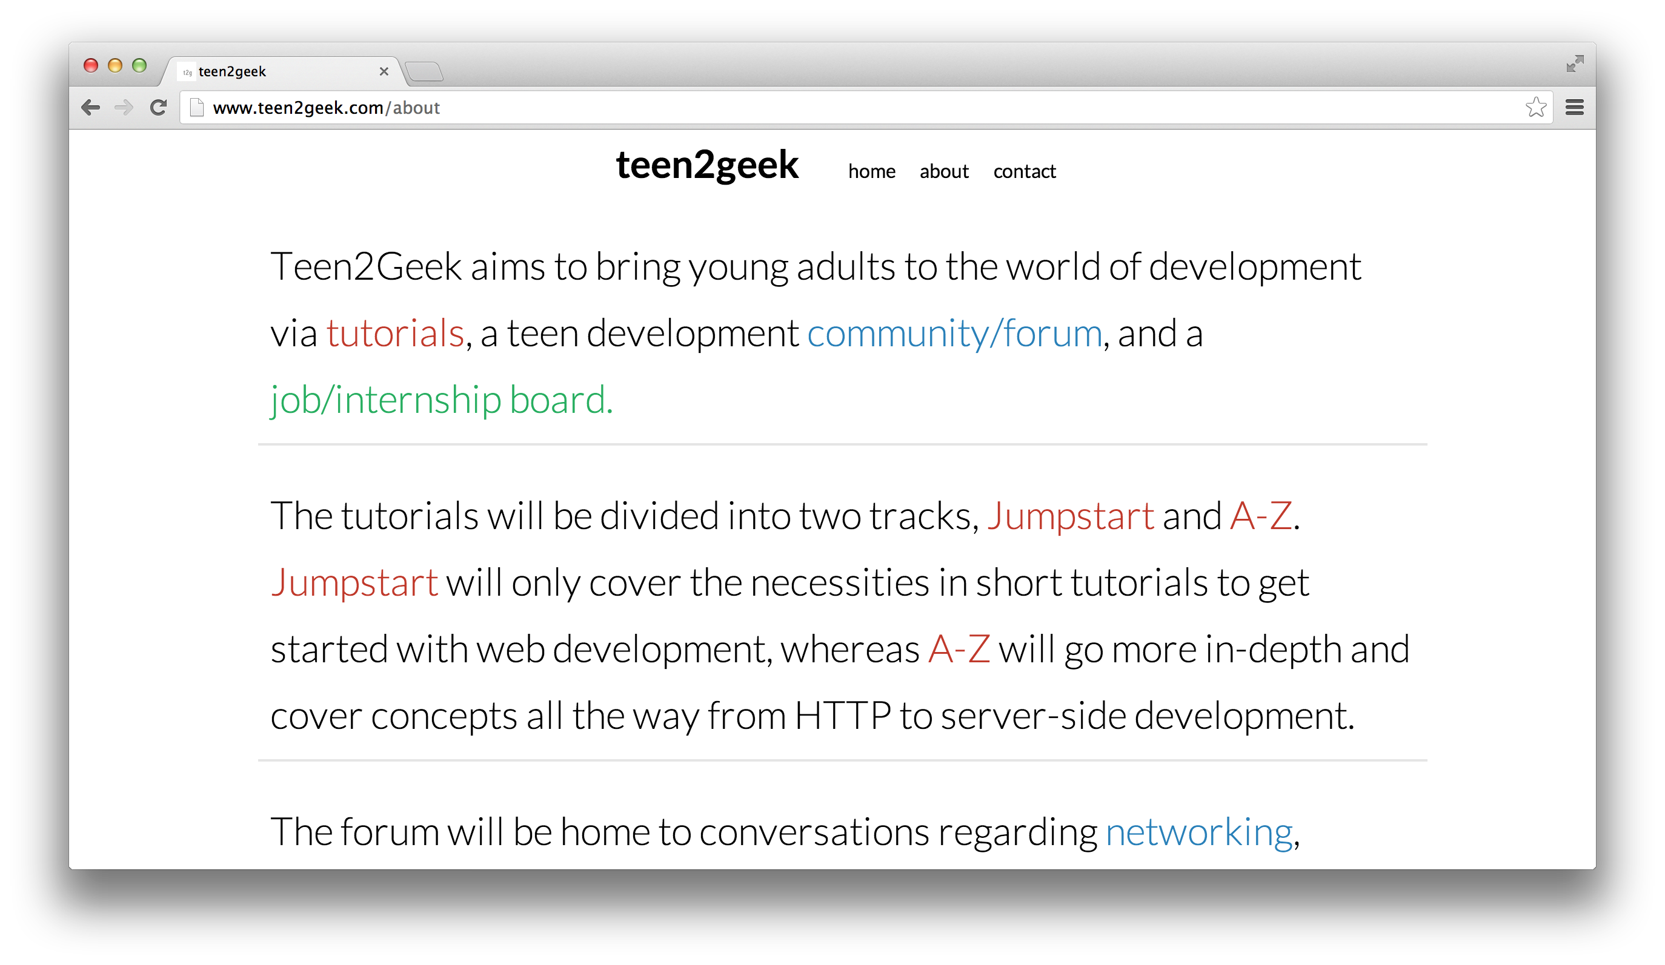Open the about nav link
Screen dimensions: 1665x965
click(x=943, y=171)
